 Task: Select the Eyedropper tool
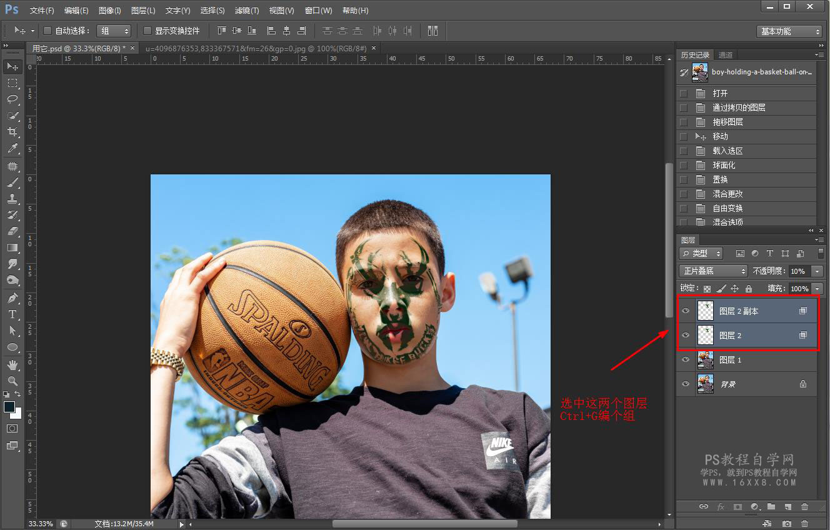[x=12, y=148]
